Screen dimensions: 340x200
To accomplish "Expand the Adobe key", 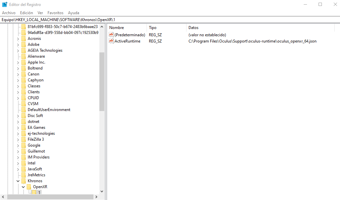I will pyautogui.click(x=18, y=44).
